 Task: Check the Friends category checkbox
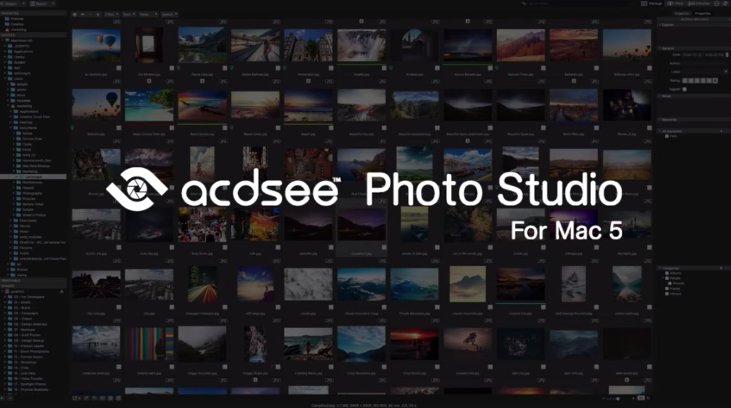[x=670, y=283]
